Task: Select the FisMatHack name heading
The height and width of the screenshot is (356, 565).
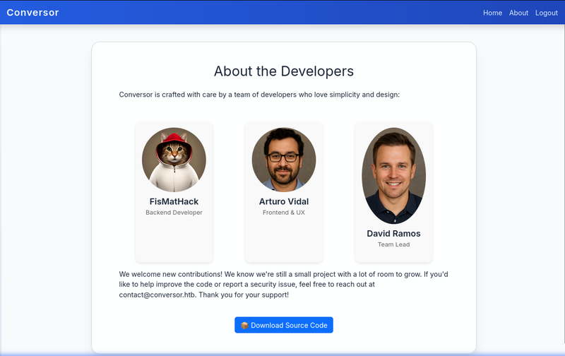Action: (174, 201)
